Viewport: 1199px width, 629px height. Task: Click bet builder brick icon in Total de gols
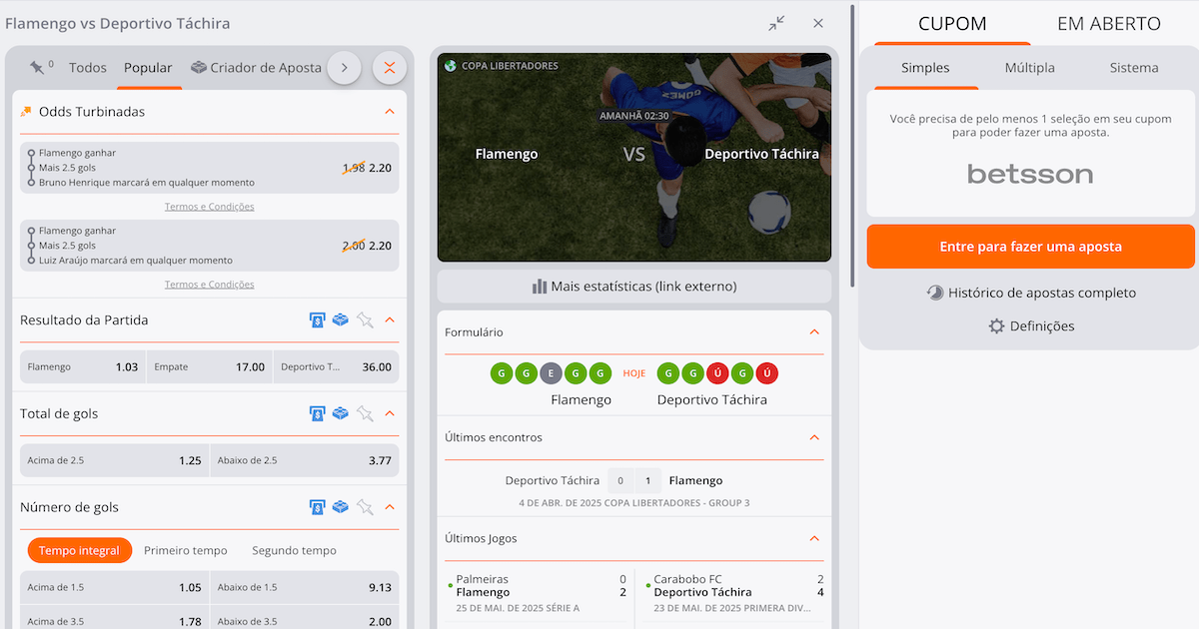point(341,413)
